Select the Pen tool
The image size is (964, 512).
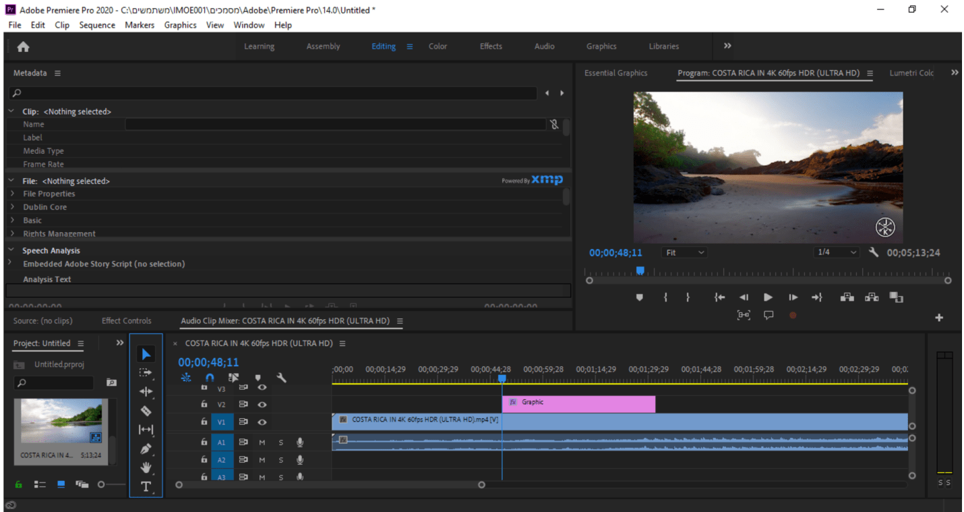click(146, 449)
